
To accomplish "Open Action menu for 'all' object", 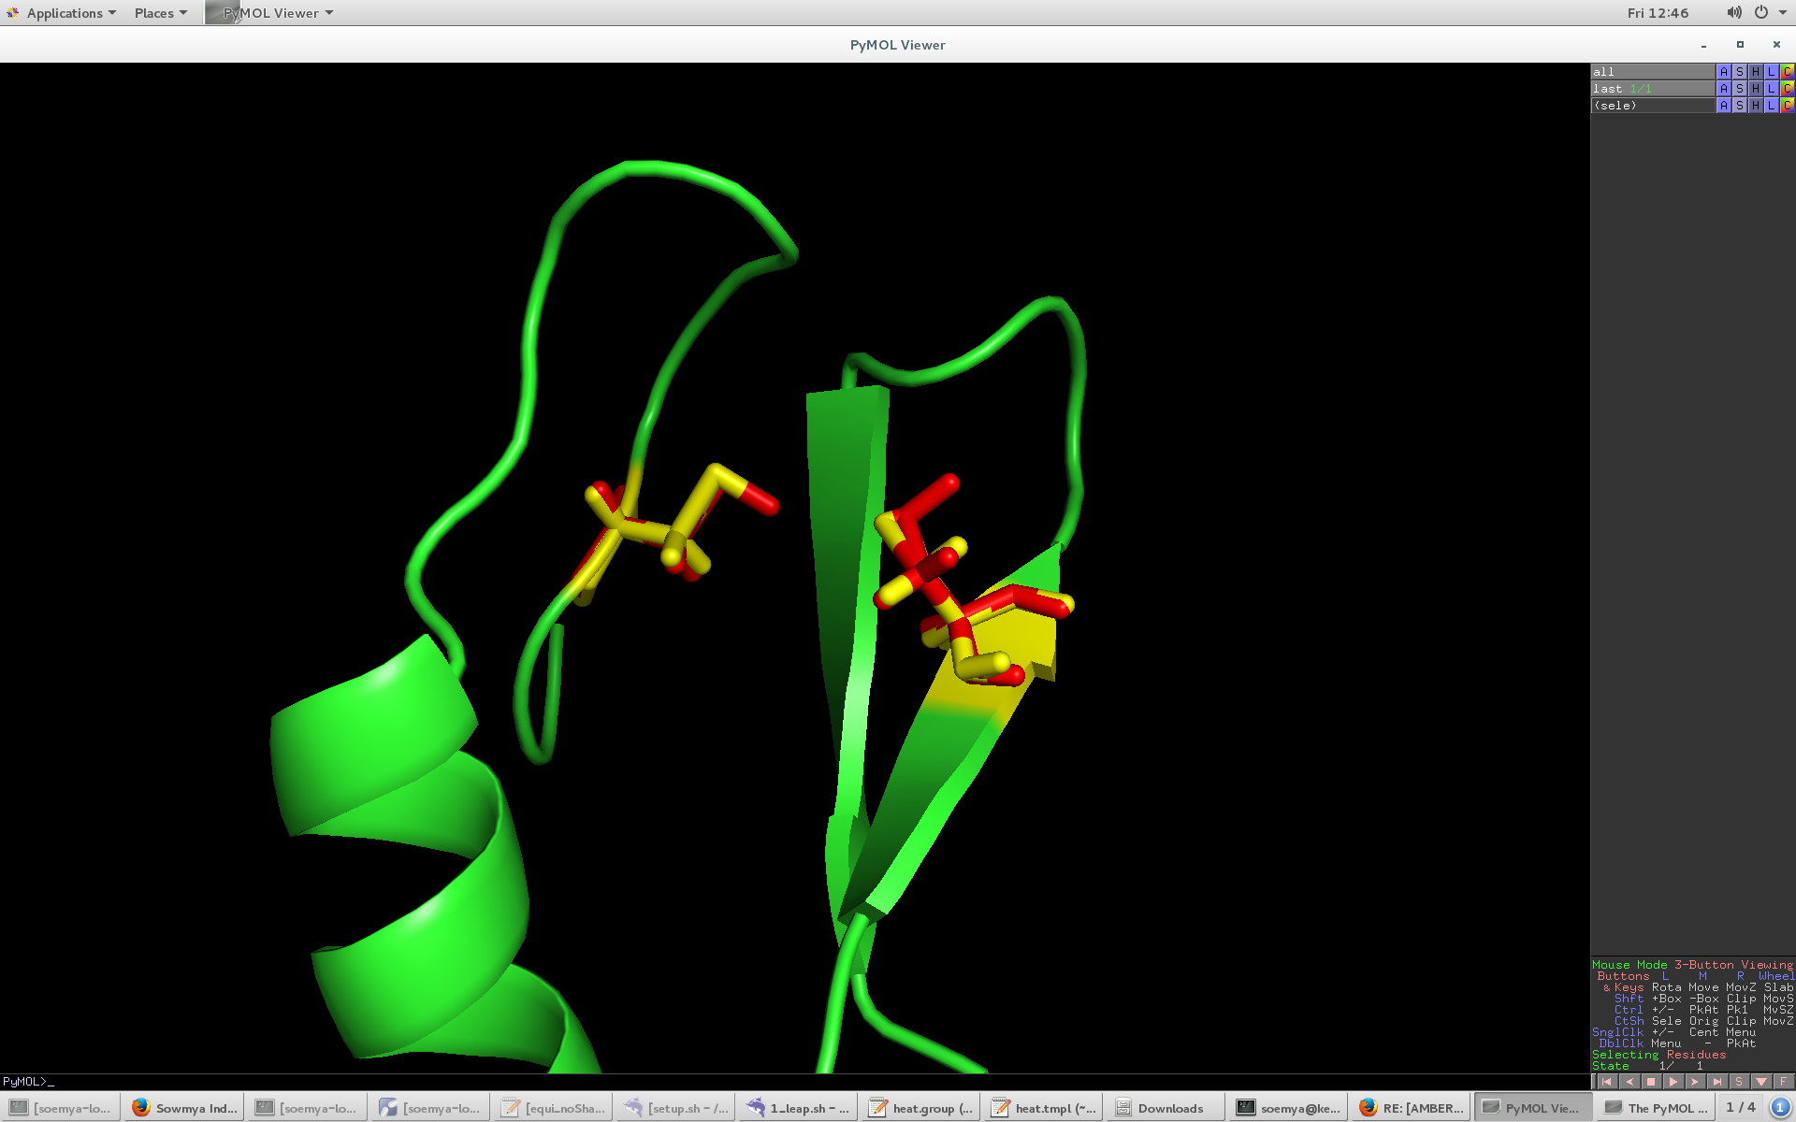I will coord(1723,72).
